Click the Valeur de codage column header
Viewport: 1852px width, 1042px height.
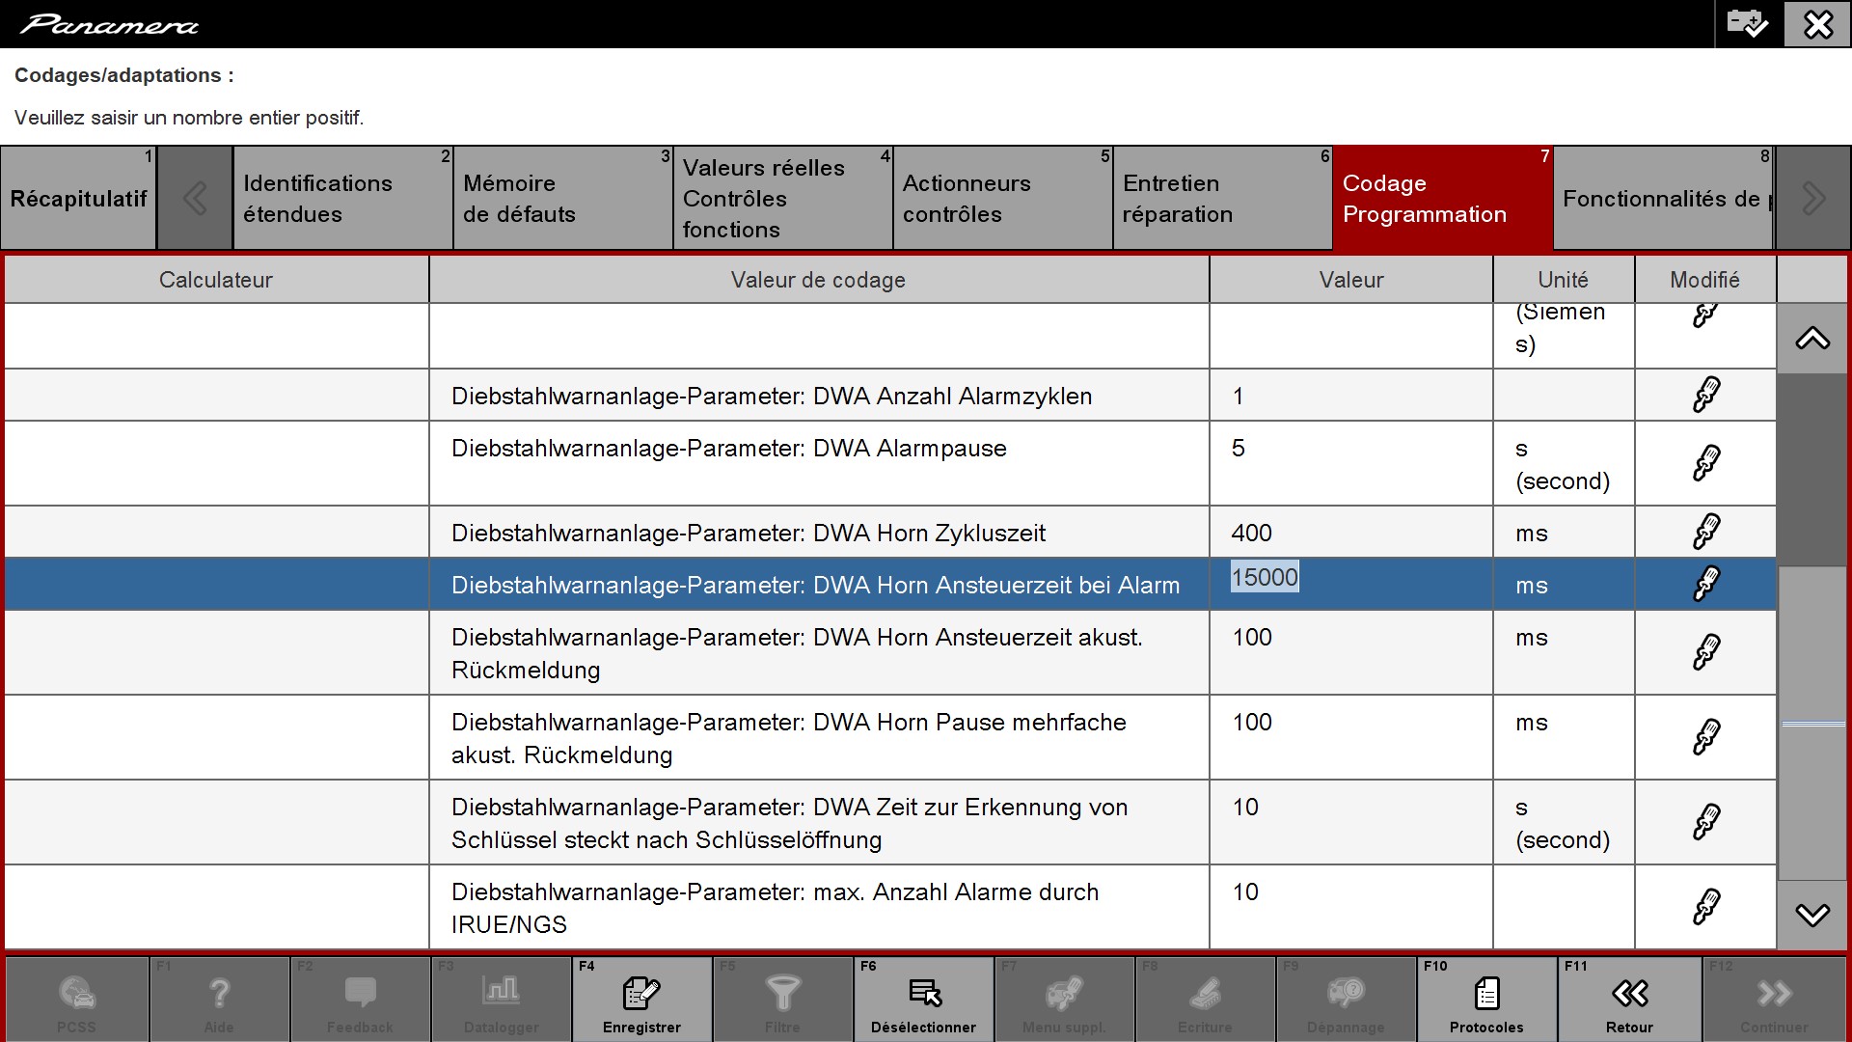click(x=819, y=280)
